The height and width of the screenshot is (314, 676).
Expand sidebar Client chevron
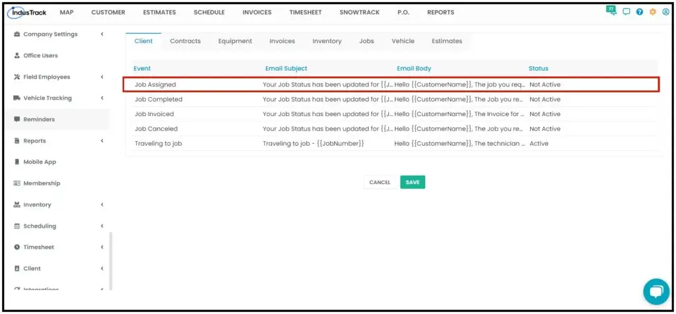[x=102, y=268]
